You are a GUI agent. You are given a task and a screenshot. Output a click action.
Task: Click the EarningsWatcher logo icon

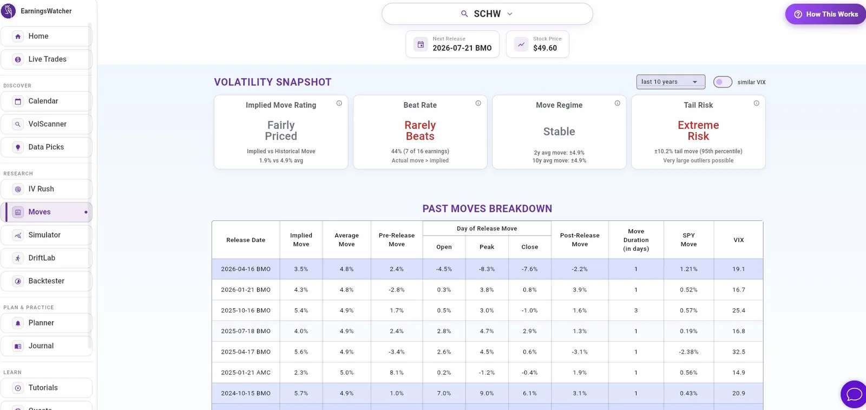pyautogui.click(x=9, y=10)
